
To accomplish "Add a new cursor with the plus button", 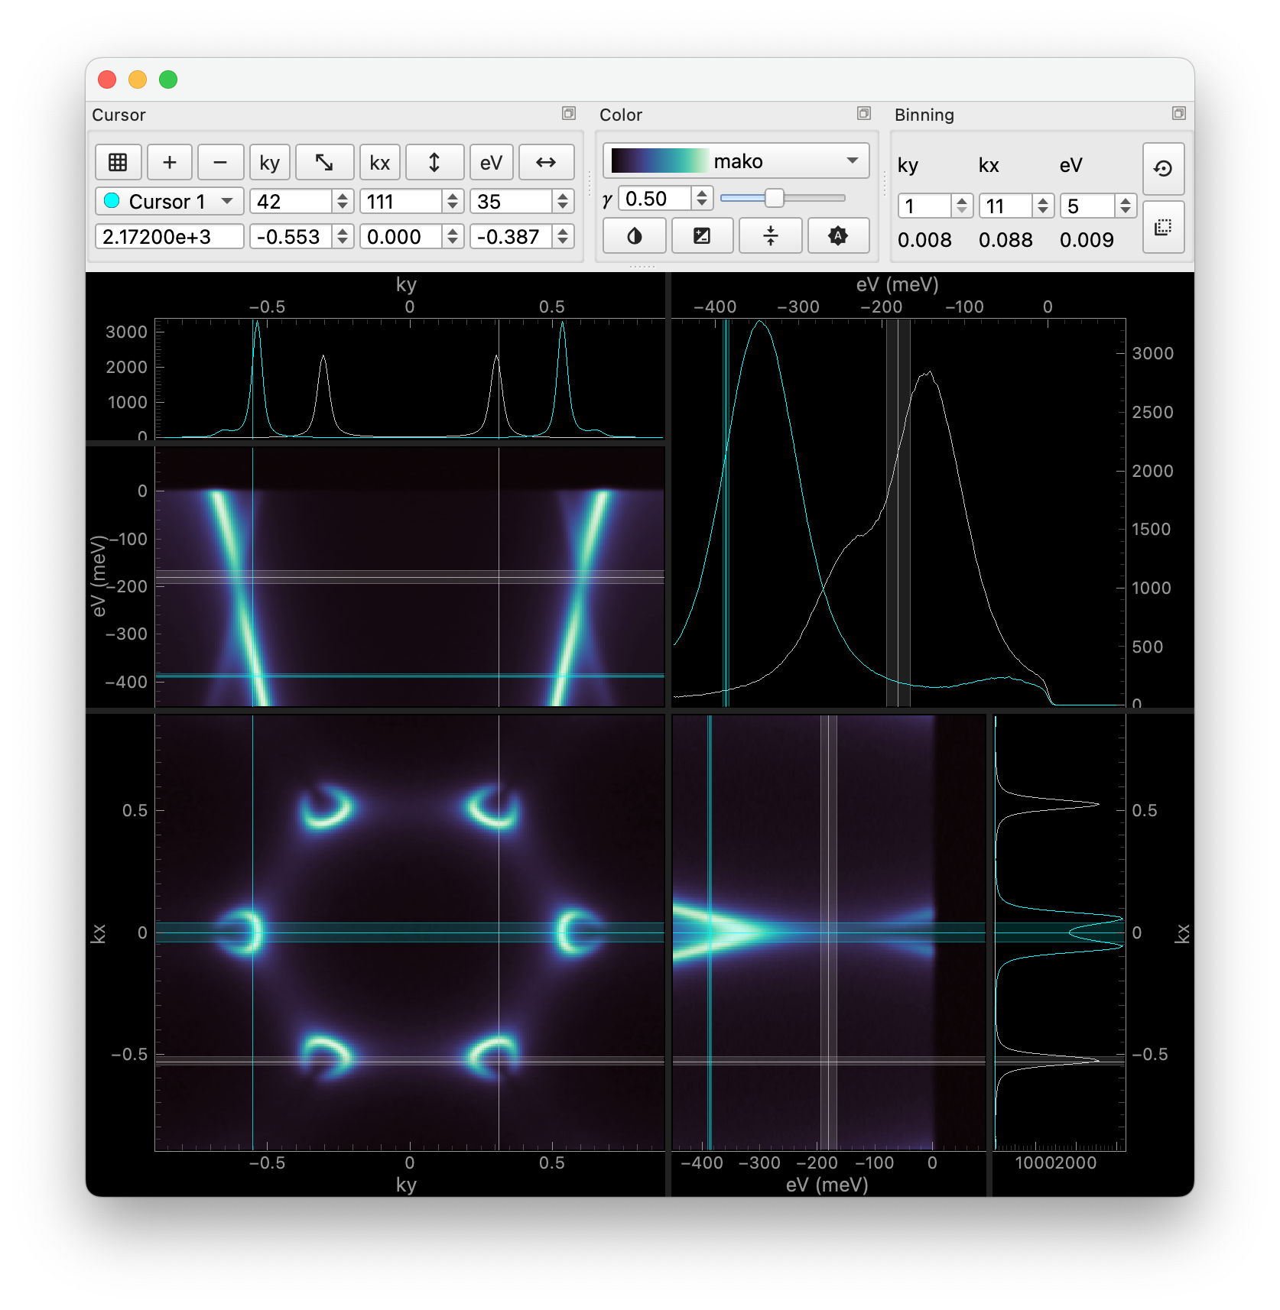I will [x=170, y=162].
